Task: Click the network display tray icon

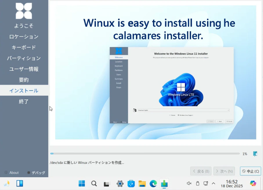Action: click(x=206, y=183)
